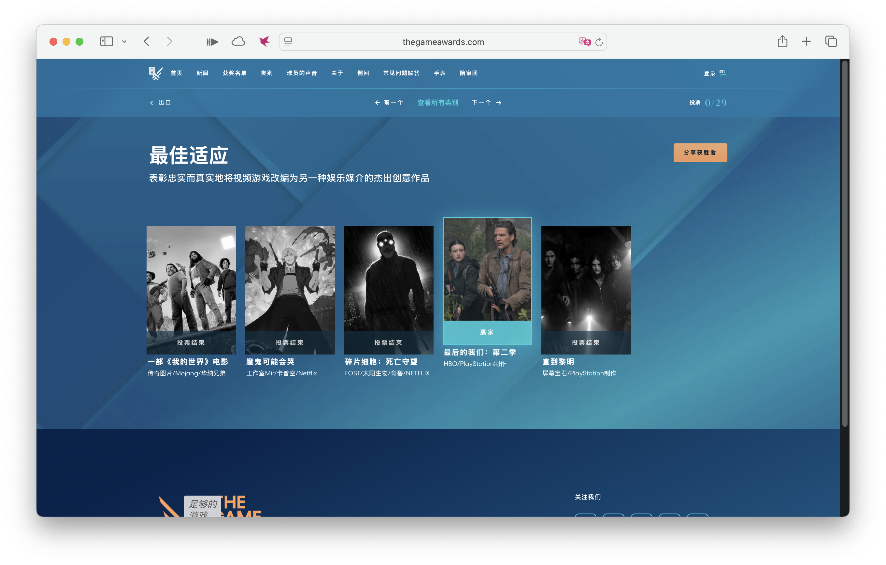Open a new browser tab
886x565 pixels.
806,42
